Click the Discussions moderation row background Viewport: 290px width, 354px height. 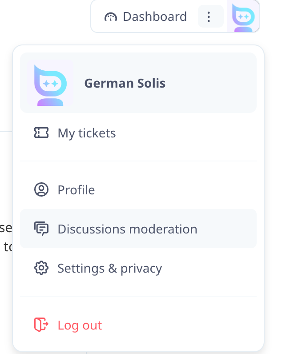(138, 229)
